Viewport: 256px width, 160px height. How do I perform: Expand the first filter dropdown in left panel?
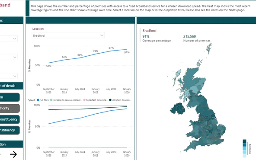9,38
